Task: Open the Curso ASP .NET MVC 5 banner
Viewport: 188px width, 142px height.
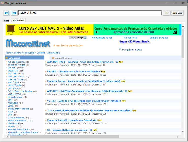Action: coord(49,30)
